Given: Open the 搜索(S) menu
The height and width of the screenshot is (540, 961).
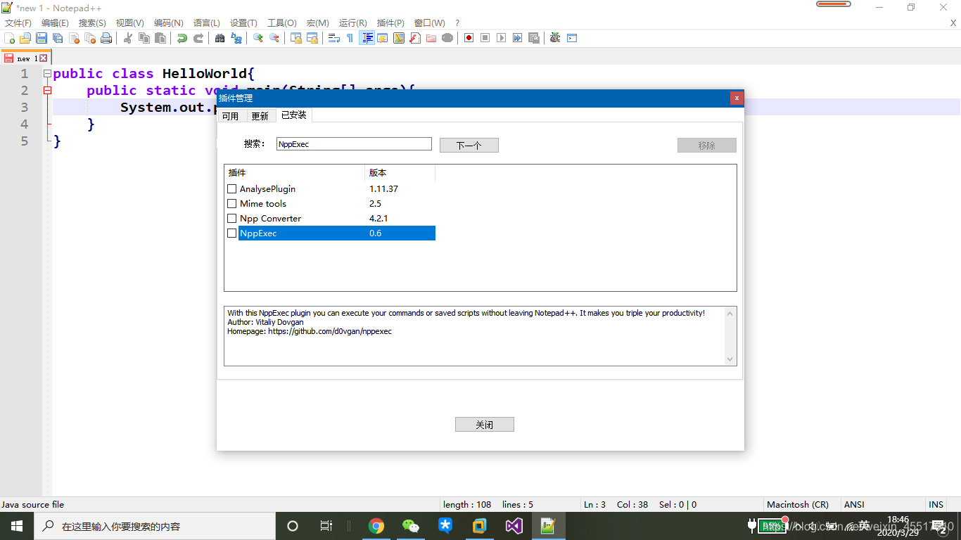Looking at the screenshot, I should pyautogui.click(x=92, y=23).
